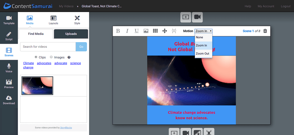Screen dimensions: 294x135
Task: Click the four-arrow move icon
Action: tap(165, 31)
